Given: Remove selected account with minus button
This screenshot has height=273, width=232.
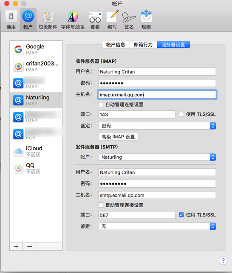Looking at the screenshot, I should [x=29, y=246].
